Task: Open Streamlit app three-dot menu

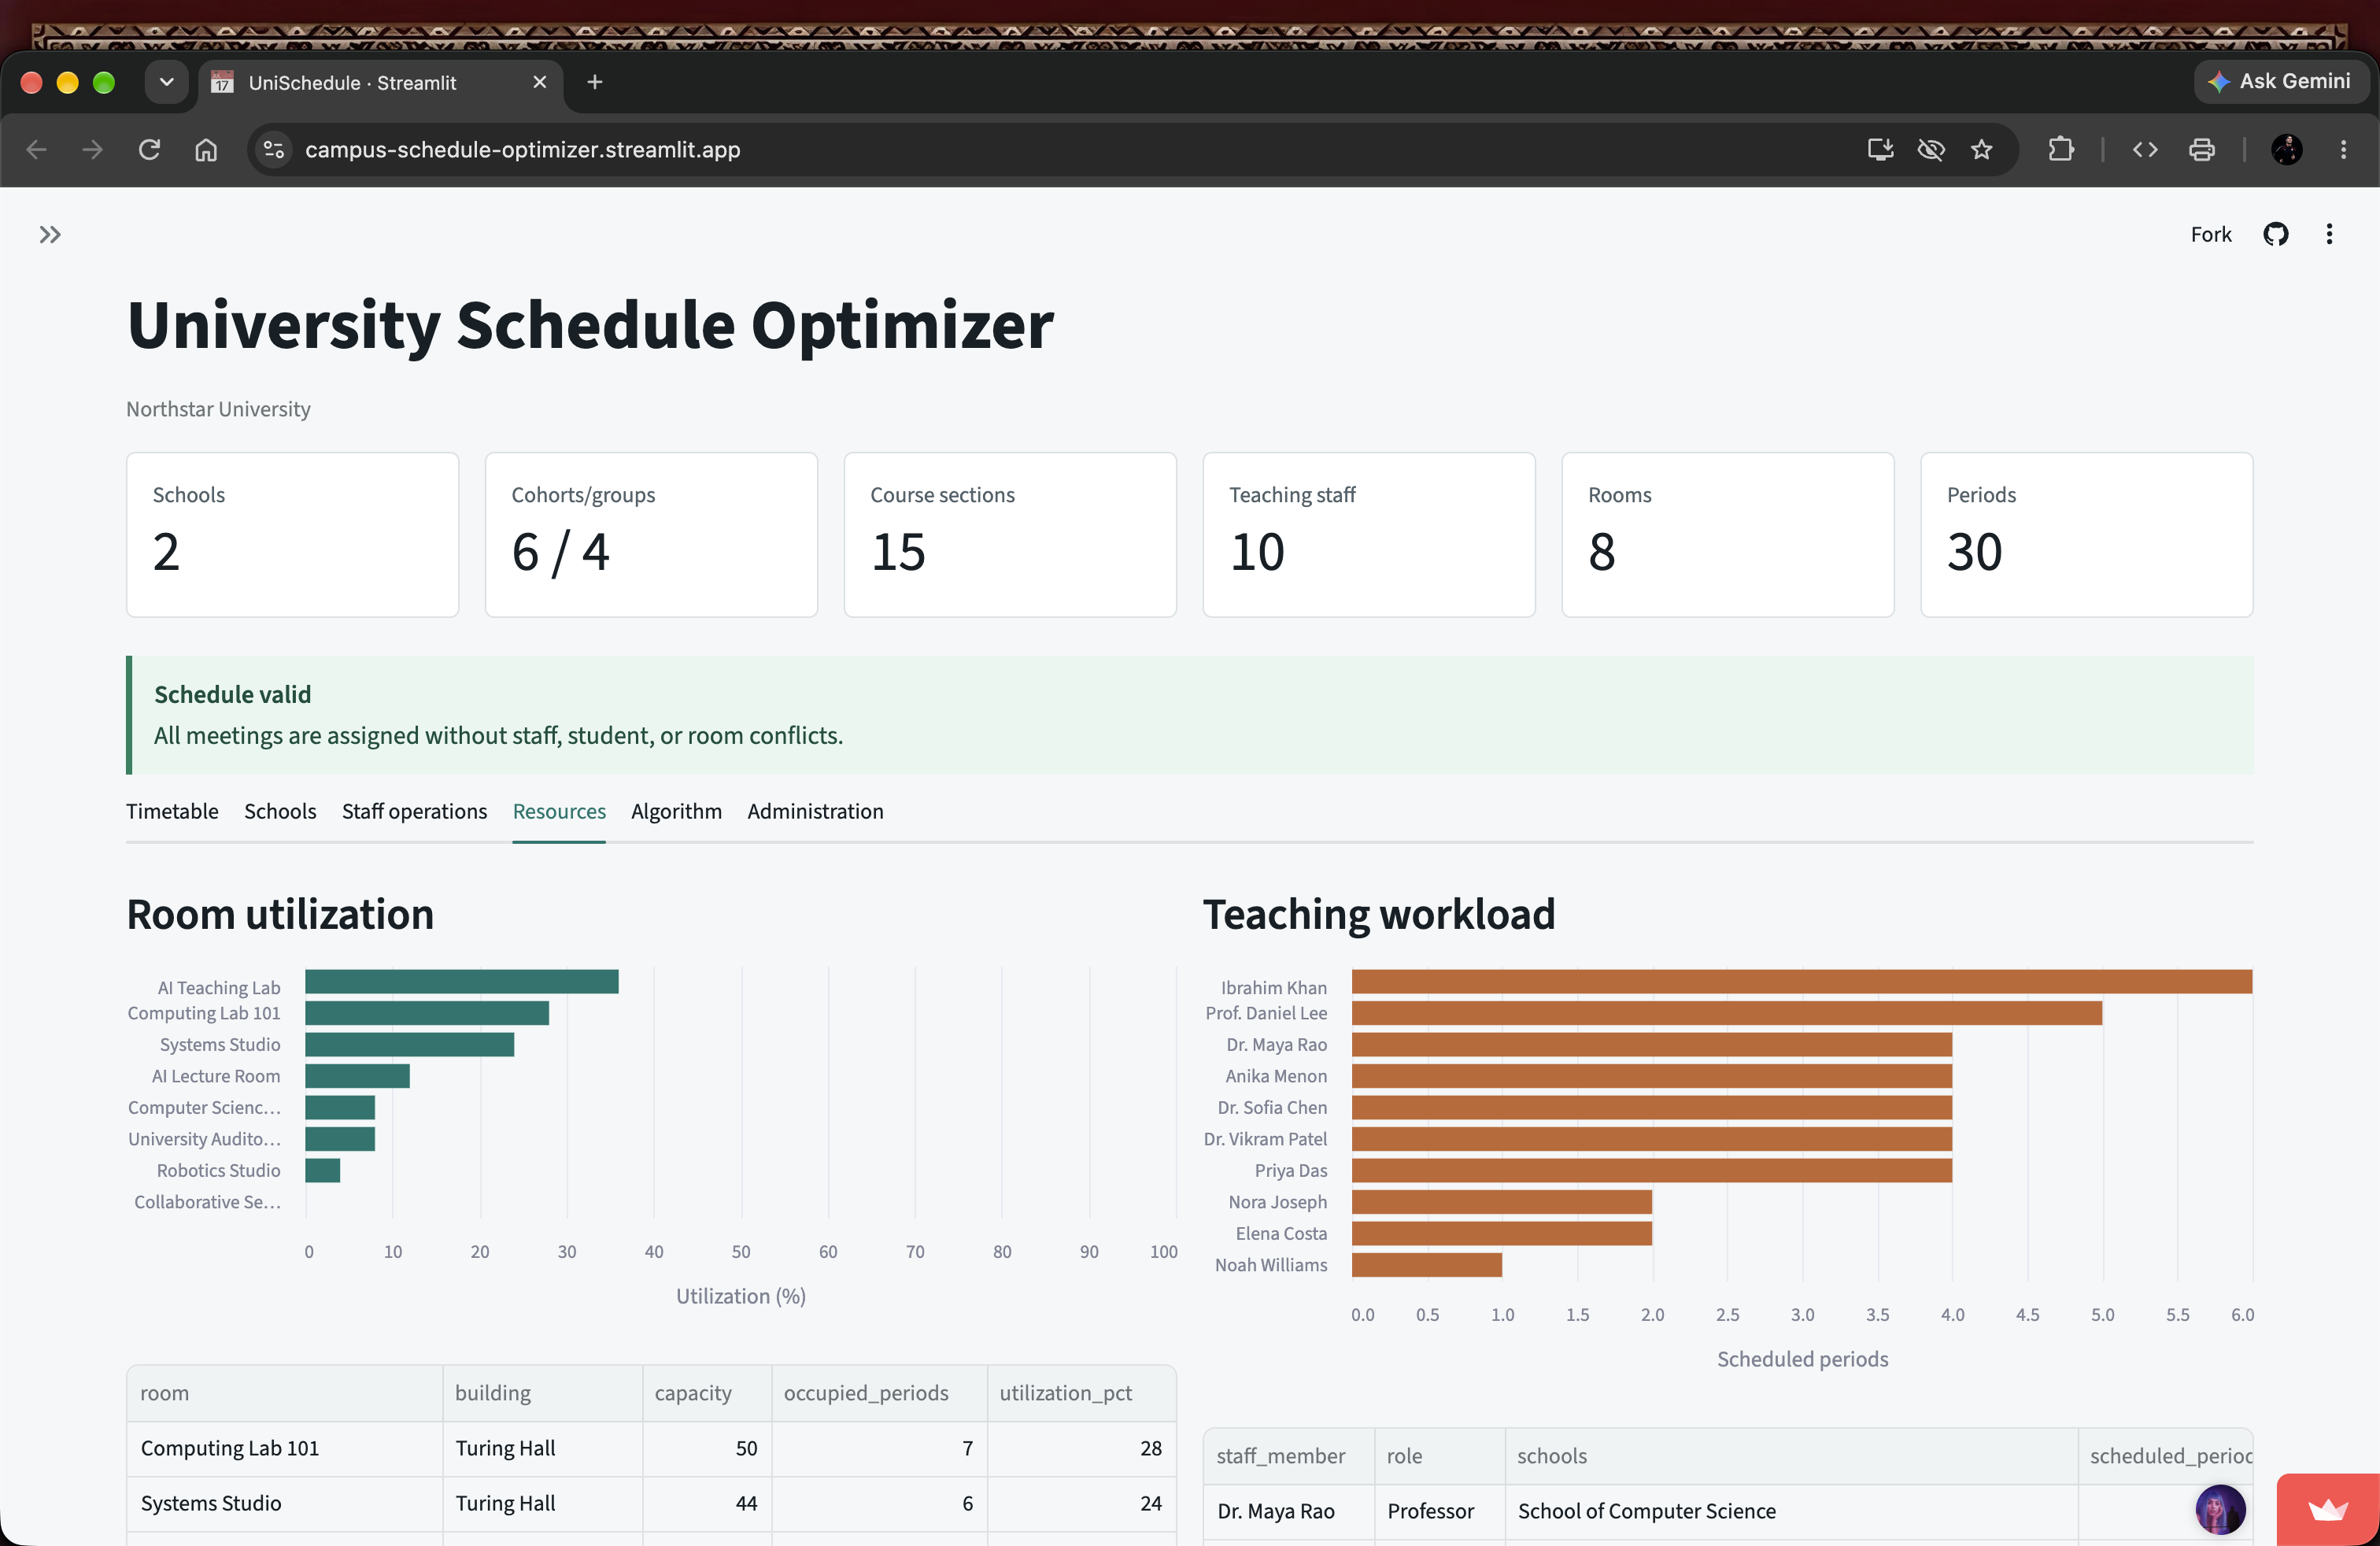Action: [x=2329, y=234]
